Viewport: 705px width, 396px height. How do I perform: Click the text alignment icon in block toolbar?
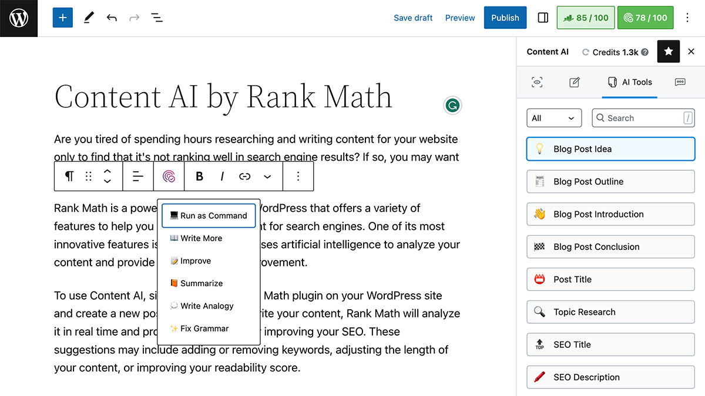(138, 176)
